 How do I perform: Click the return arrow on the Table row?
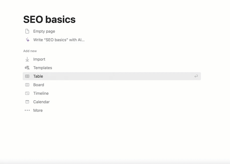pyautogui.click(x=196, y=76)
